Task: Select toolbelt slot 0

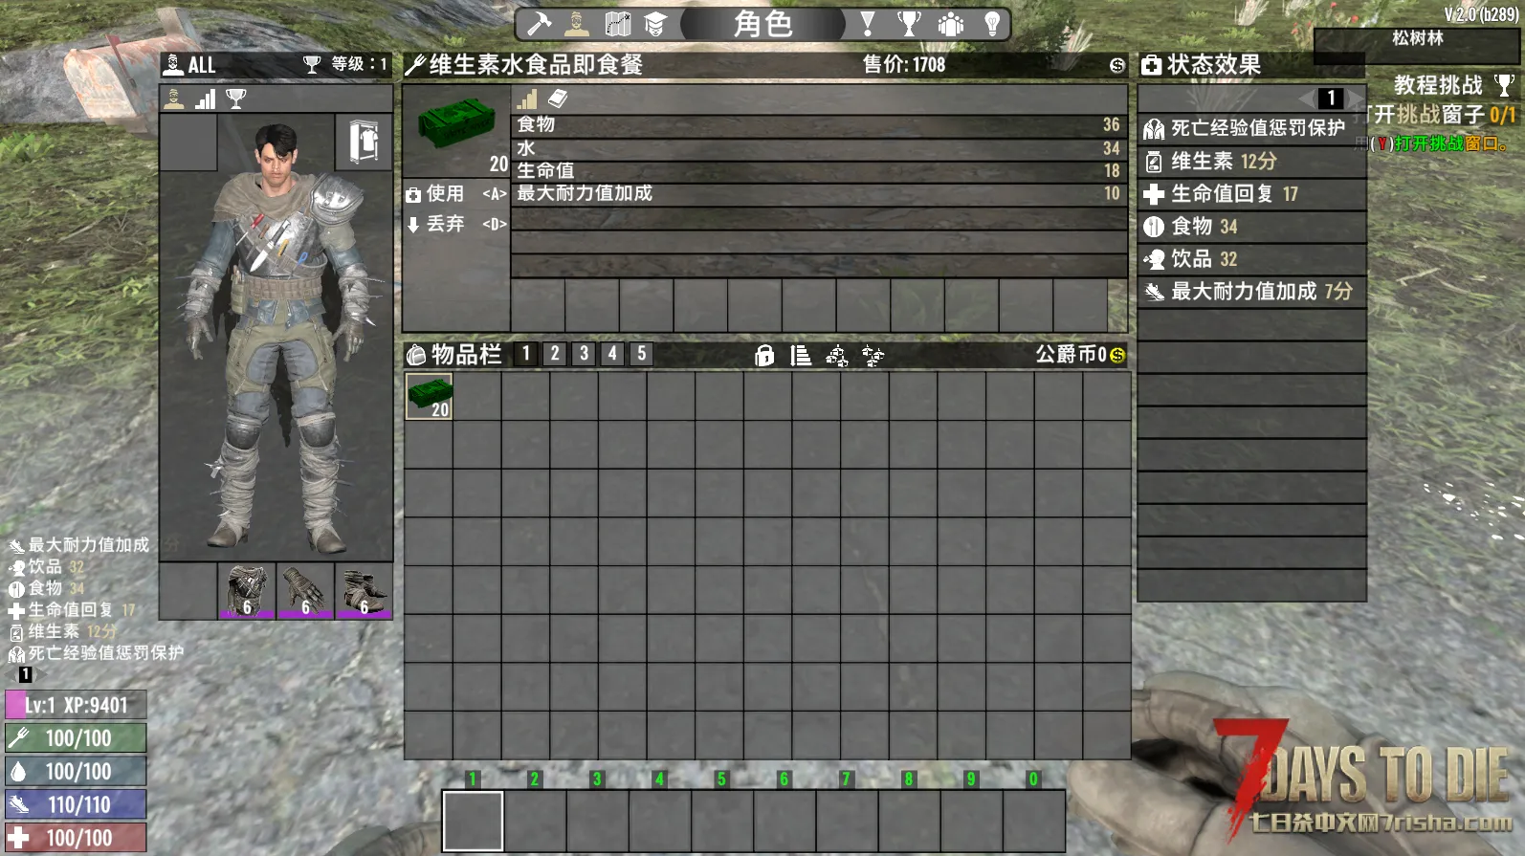Action: [1033, 821]
